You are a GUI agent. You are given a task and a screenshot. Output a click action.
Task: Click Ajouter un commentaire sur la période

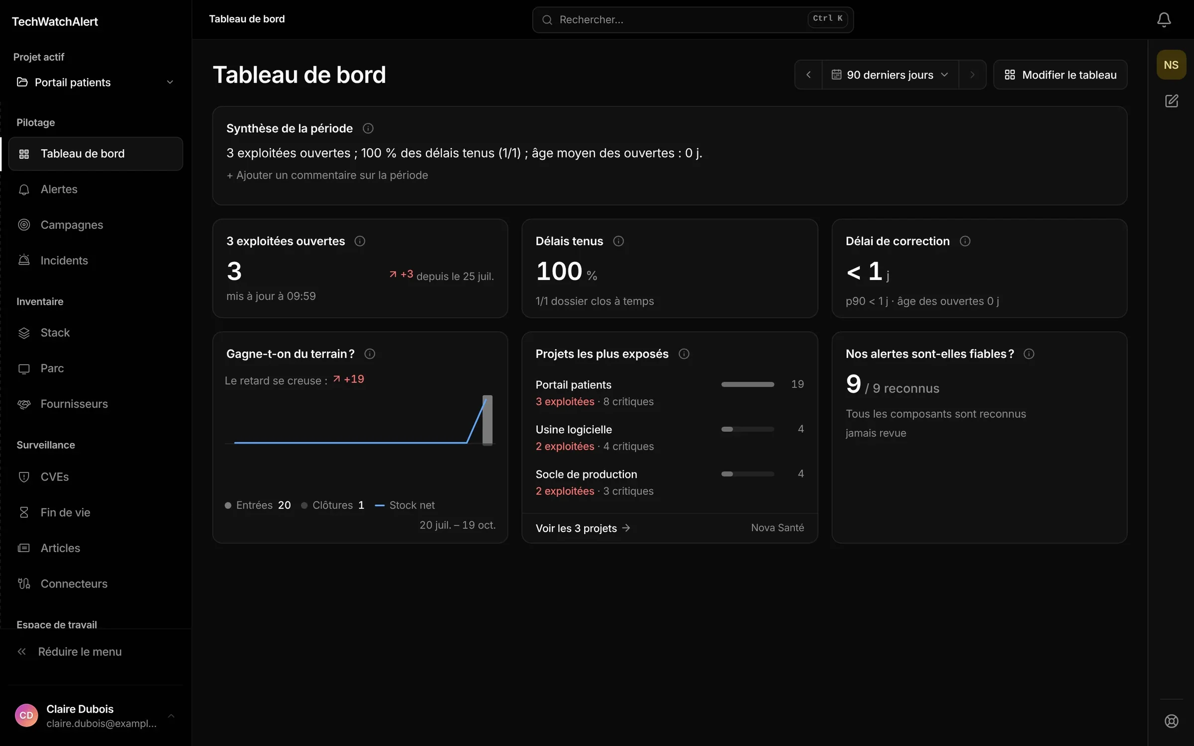(327, 175)
